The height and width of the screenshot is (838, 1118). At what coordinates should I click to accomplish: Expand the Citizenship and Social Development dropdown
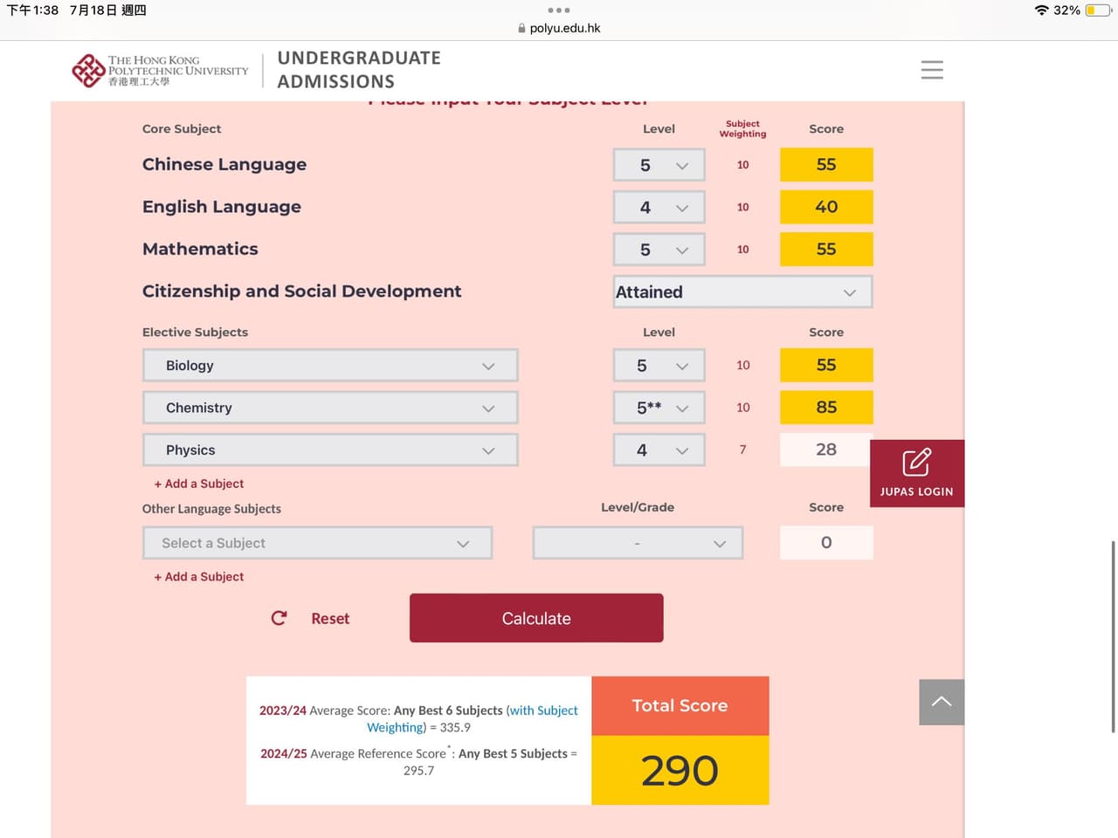[x=742, y=292]
